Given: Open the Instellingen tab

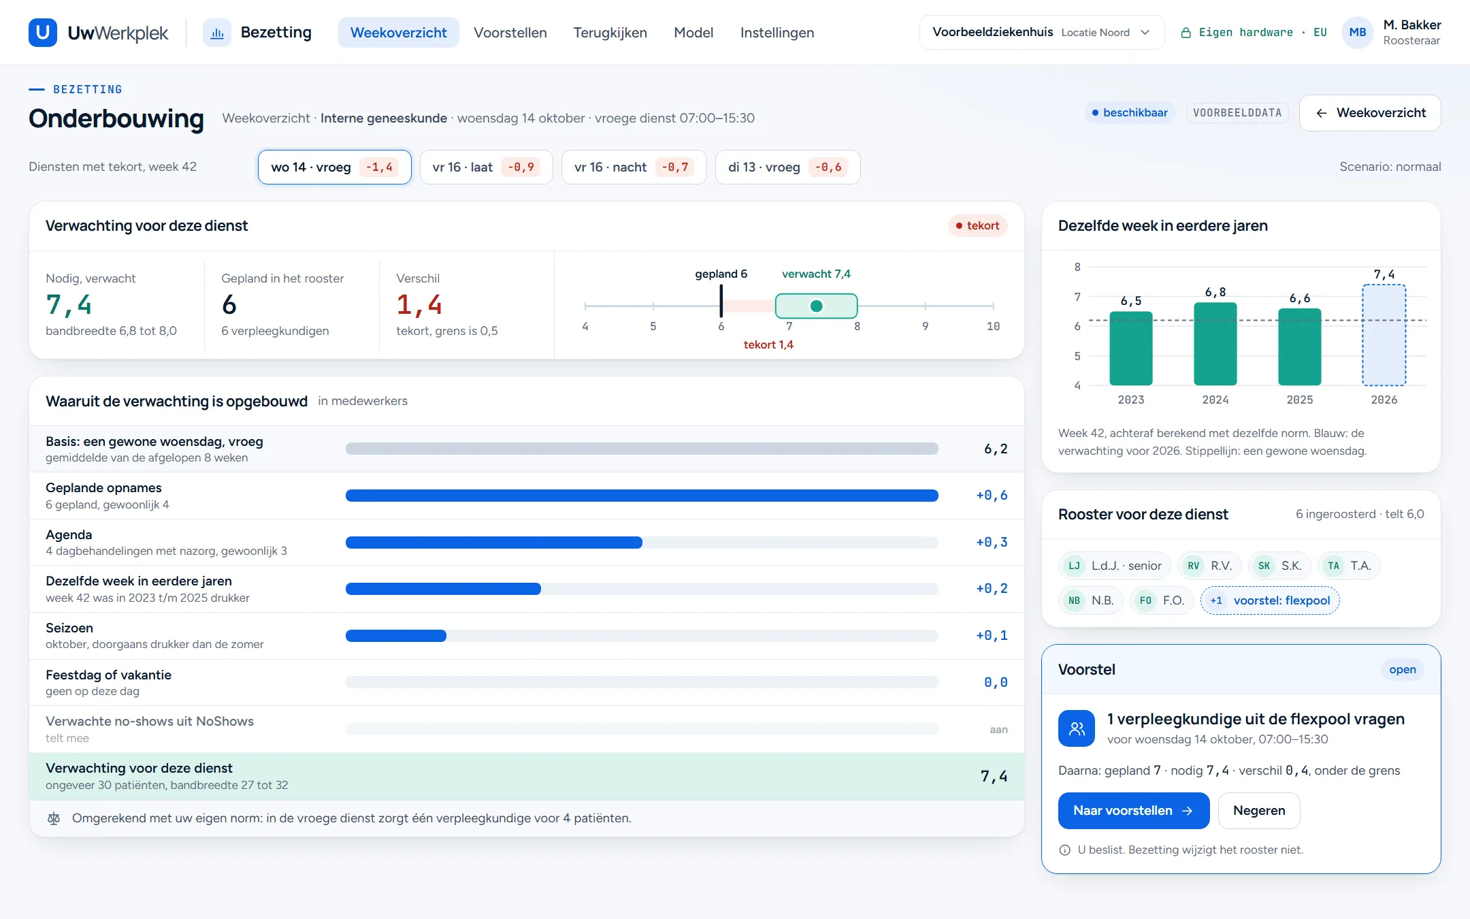Looking at the screenshot, I should 777,33.
